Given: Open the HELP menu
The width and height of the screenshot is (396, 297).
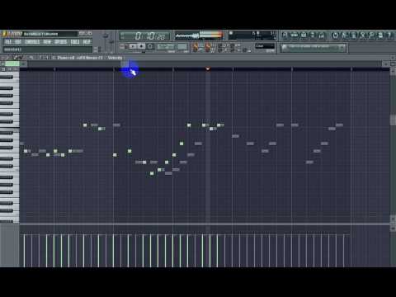Looking at the screenshot, I should click(x=87, y=42).
